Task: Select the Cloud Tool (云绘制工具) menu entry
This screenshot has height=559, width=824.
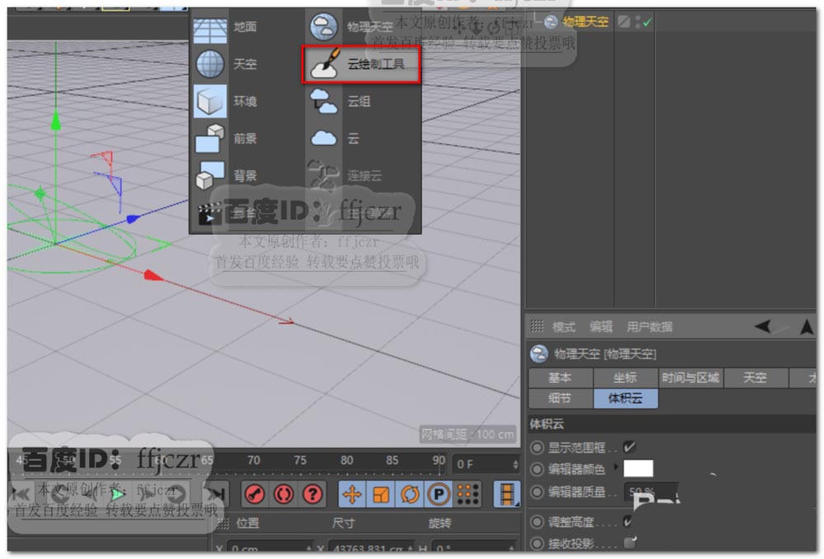Action: [x=361, y=64]
